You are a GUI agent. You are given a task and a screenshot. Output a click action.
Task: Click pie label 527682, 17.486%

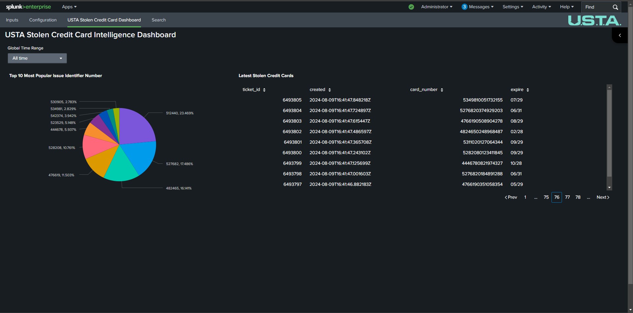pos(179,164)
